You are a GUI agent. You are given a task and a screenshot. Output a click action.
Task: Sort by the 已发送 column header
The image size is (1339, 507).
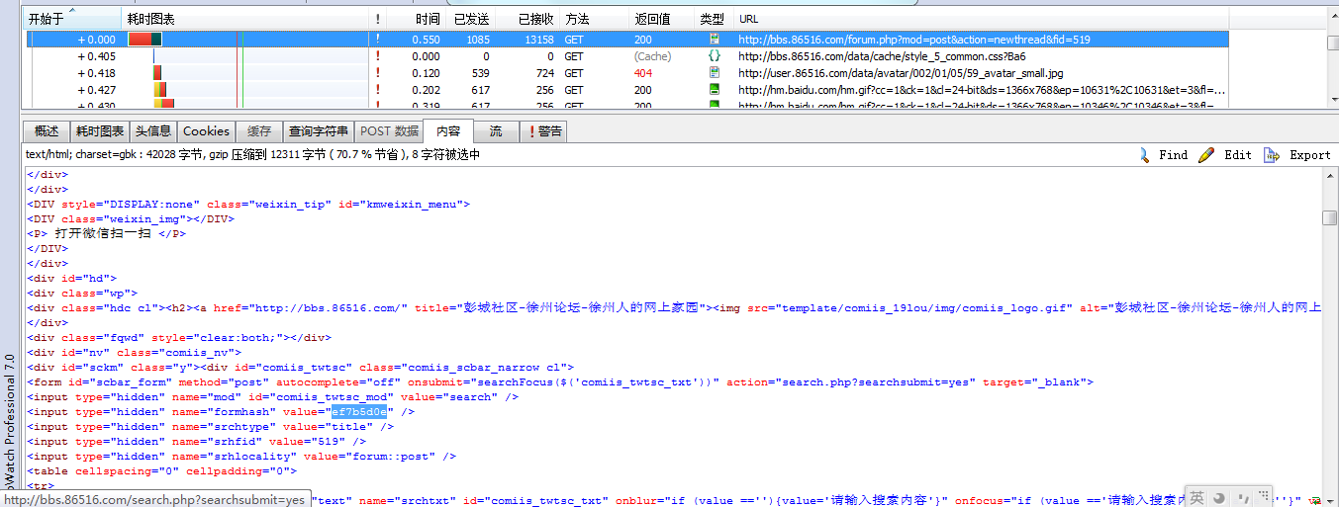point(469,19)
